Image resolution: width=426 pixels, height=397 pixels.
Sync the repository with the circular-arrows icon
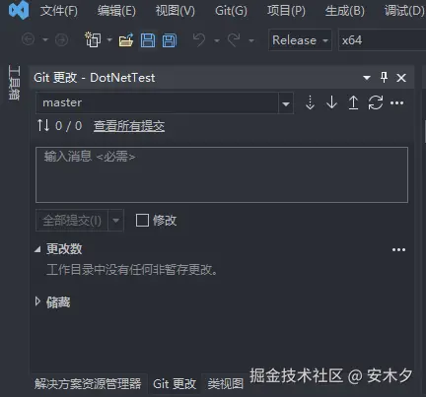375,102
